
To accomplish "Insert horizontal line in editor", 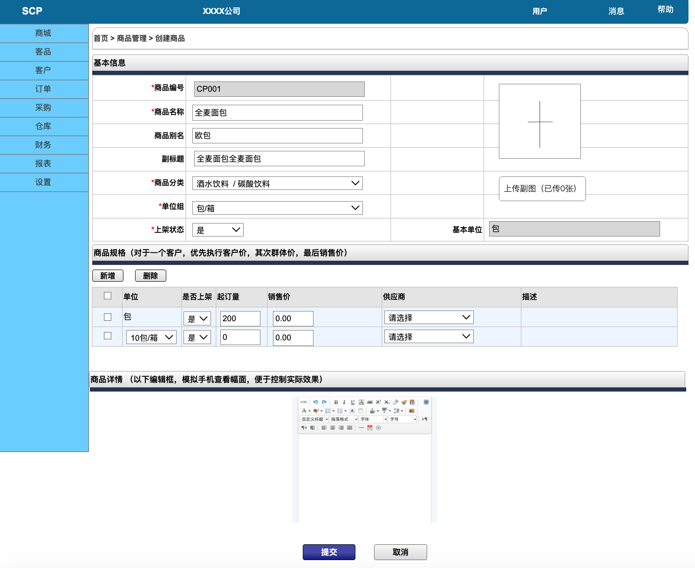I will point(361,428).
